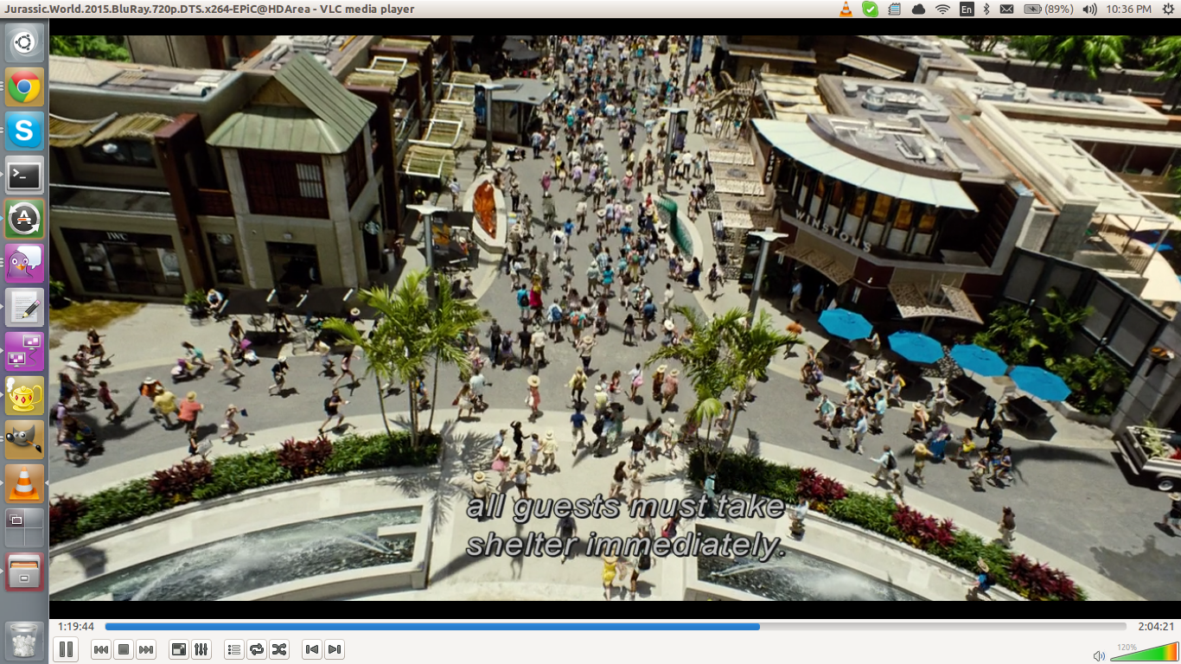Screen dimensions: 1181x664
Task: Open VLC tray icon menu in top panel
Action: (846, 10)
